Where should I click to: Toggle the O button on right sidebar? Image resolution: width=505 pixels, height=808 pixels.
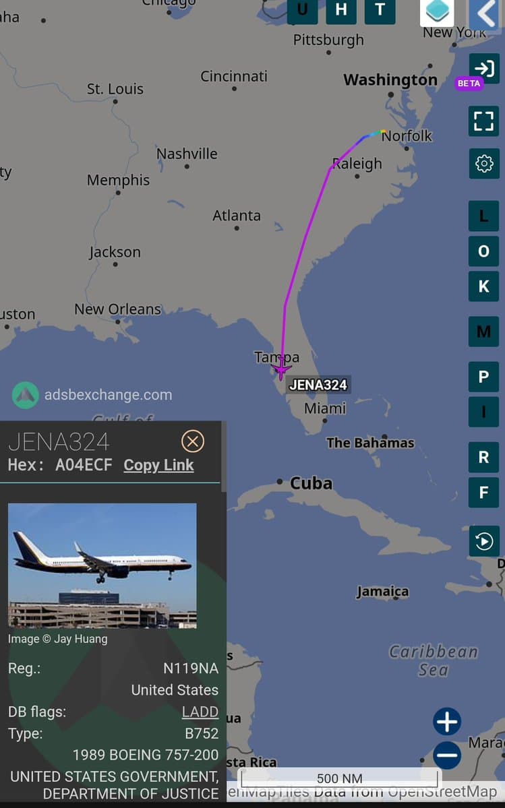(484, 251)
